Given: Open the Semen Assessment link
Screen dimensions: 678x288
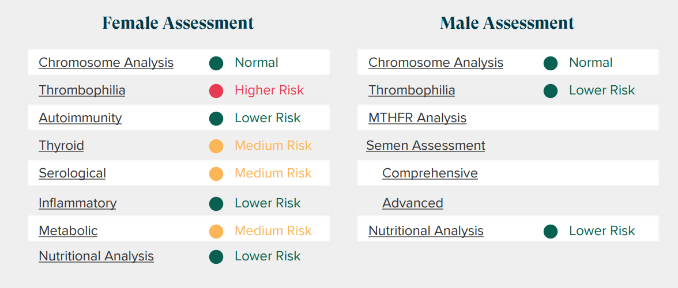Looking at the screenshot, I should point(425,146).
